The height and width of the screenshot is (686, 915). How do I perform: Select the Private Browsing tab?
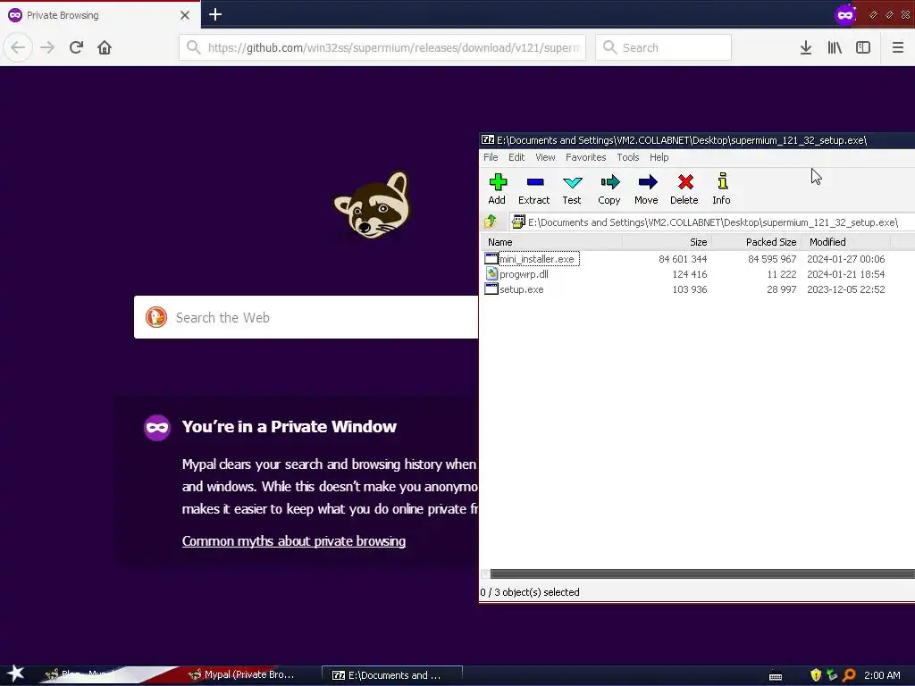click(x=100, y=15)
